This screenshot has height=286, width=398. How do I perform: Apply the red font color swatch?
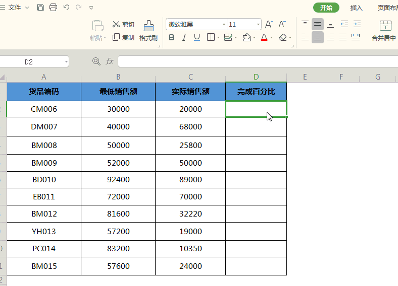(264, 37)
